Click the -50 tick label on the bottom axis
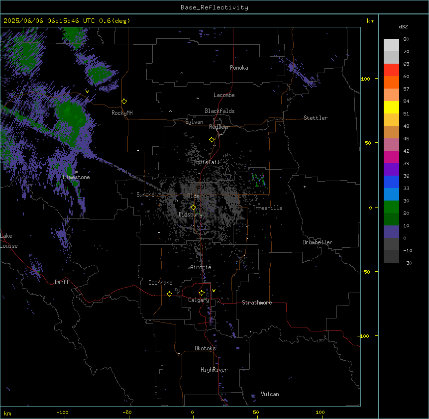The width and height of the screenshot is (429, 419). [127, 412]
